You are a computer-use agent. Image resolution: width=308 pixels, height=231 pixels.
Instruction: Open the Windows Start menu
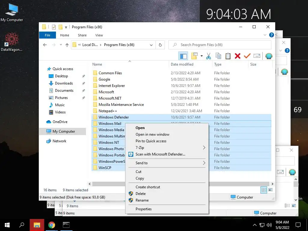coord(7,225)
